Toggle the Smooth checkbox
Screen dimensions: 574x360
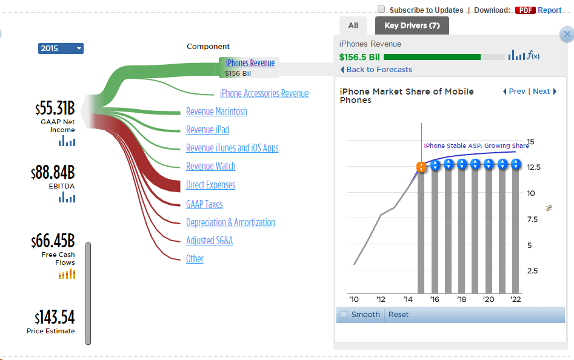click(344, 315)
